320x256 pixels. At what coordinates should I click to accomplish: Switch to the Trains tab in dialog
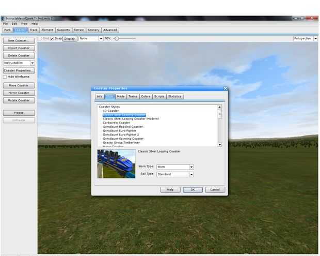(x=133, y=97)
